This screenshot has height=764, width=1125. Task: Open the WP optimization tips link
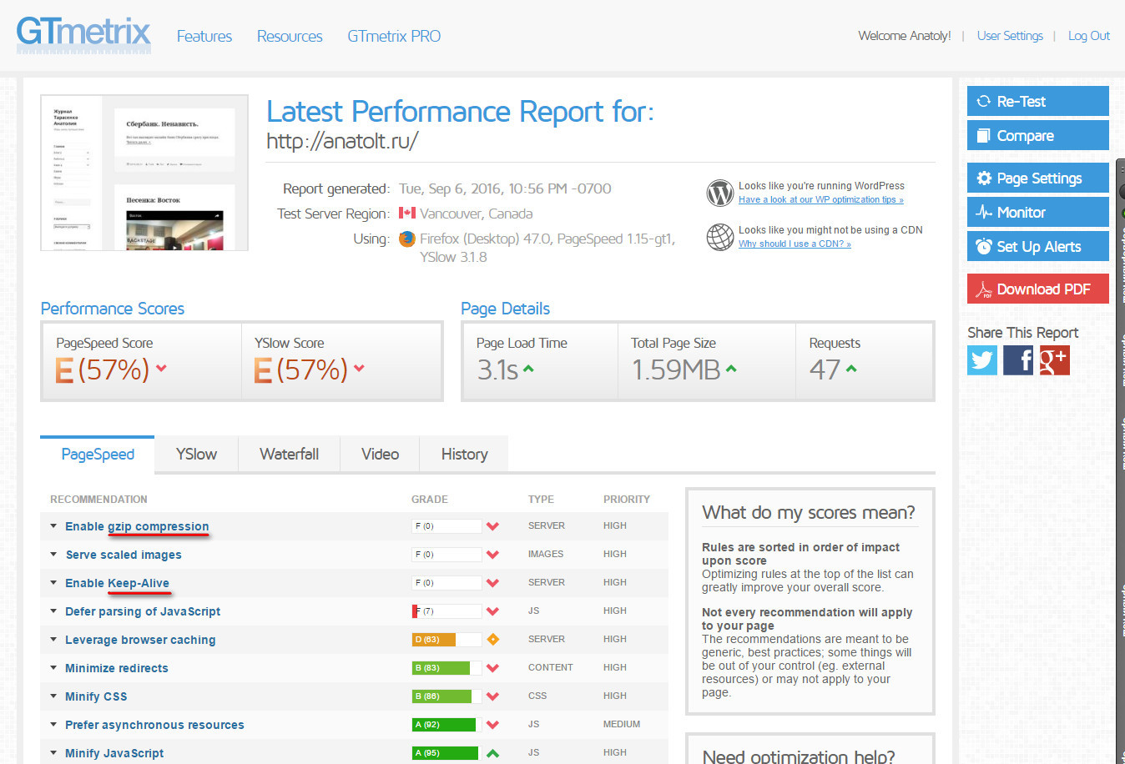821,199
